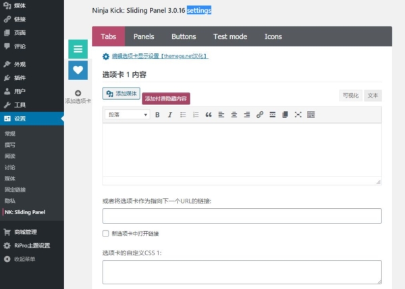
Task: Click the red add paid hidden content button
Action: point(166,98)
